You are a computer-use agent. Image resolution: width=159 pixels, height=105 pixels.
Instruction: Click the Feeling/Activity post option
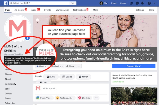tap(65, 98)
